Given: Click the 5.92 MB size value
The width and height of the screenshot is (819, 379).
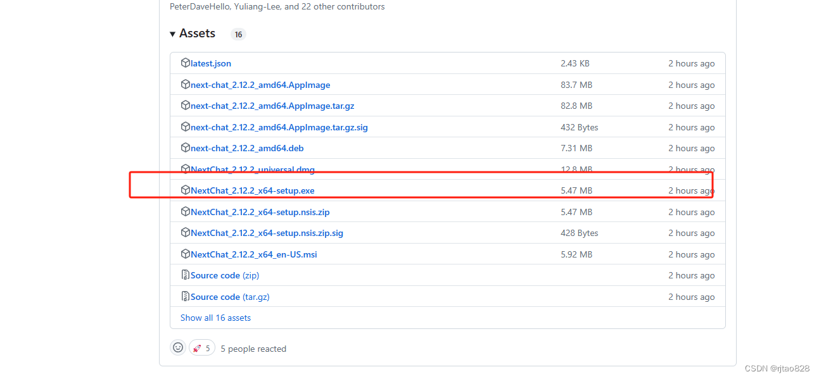Looking at the screenshot, I should [576, 254].
